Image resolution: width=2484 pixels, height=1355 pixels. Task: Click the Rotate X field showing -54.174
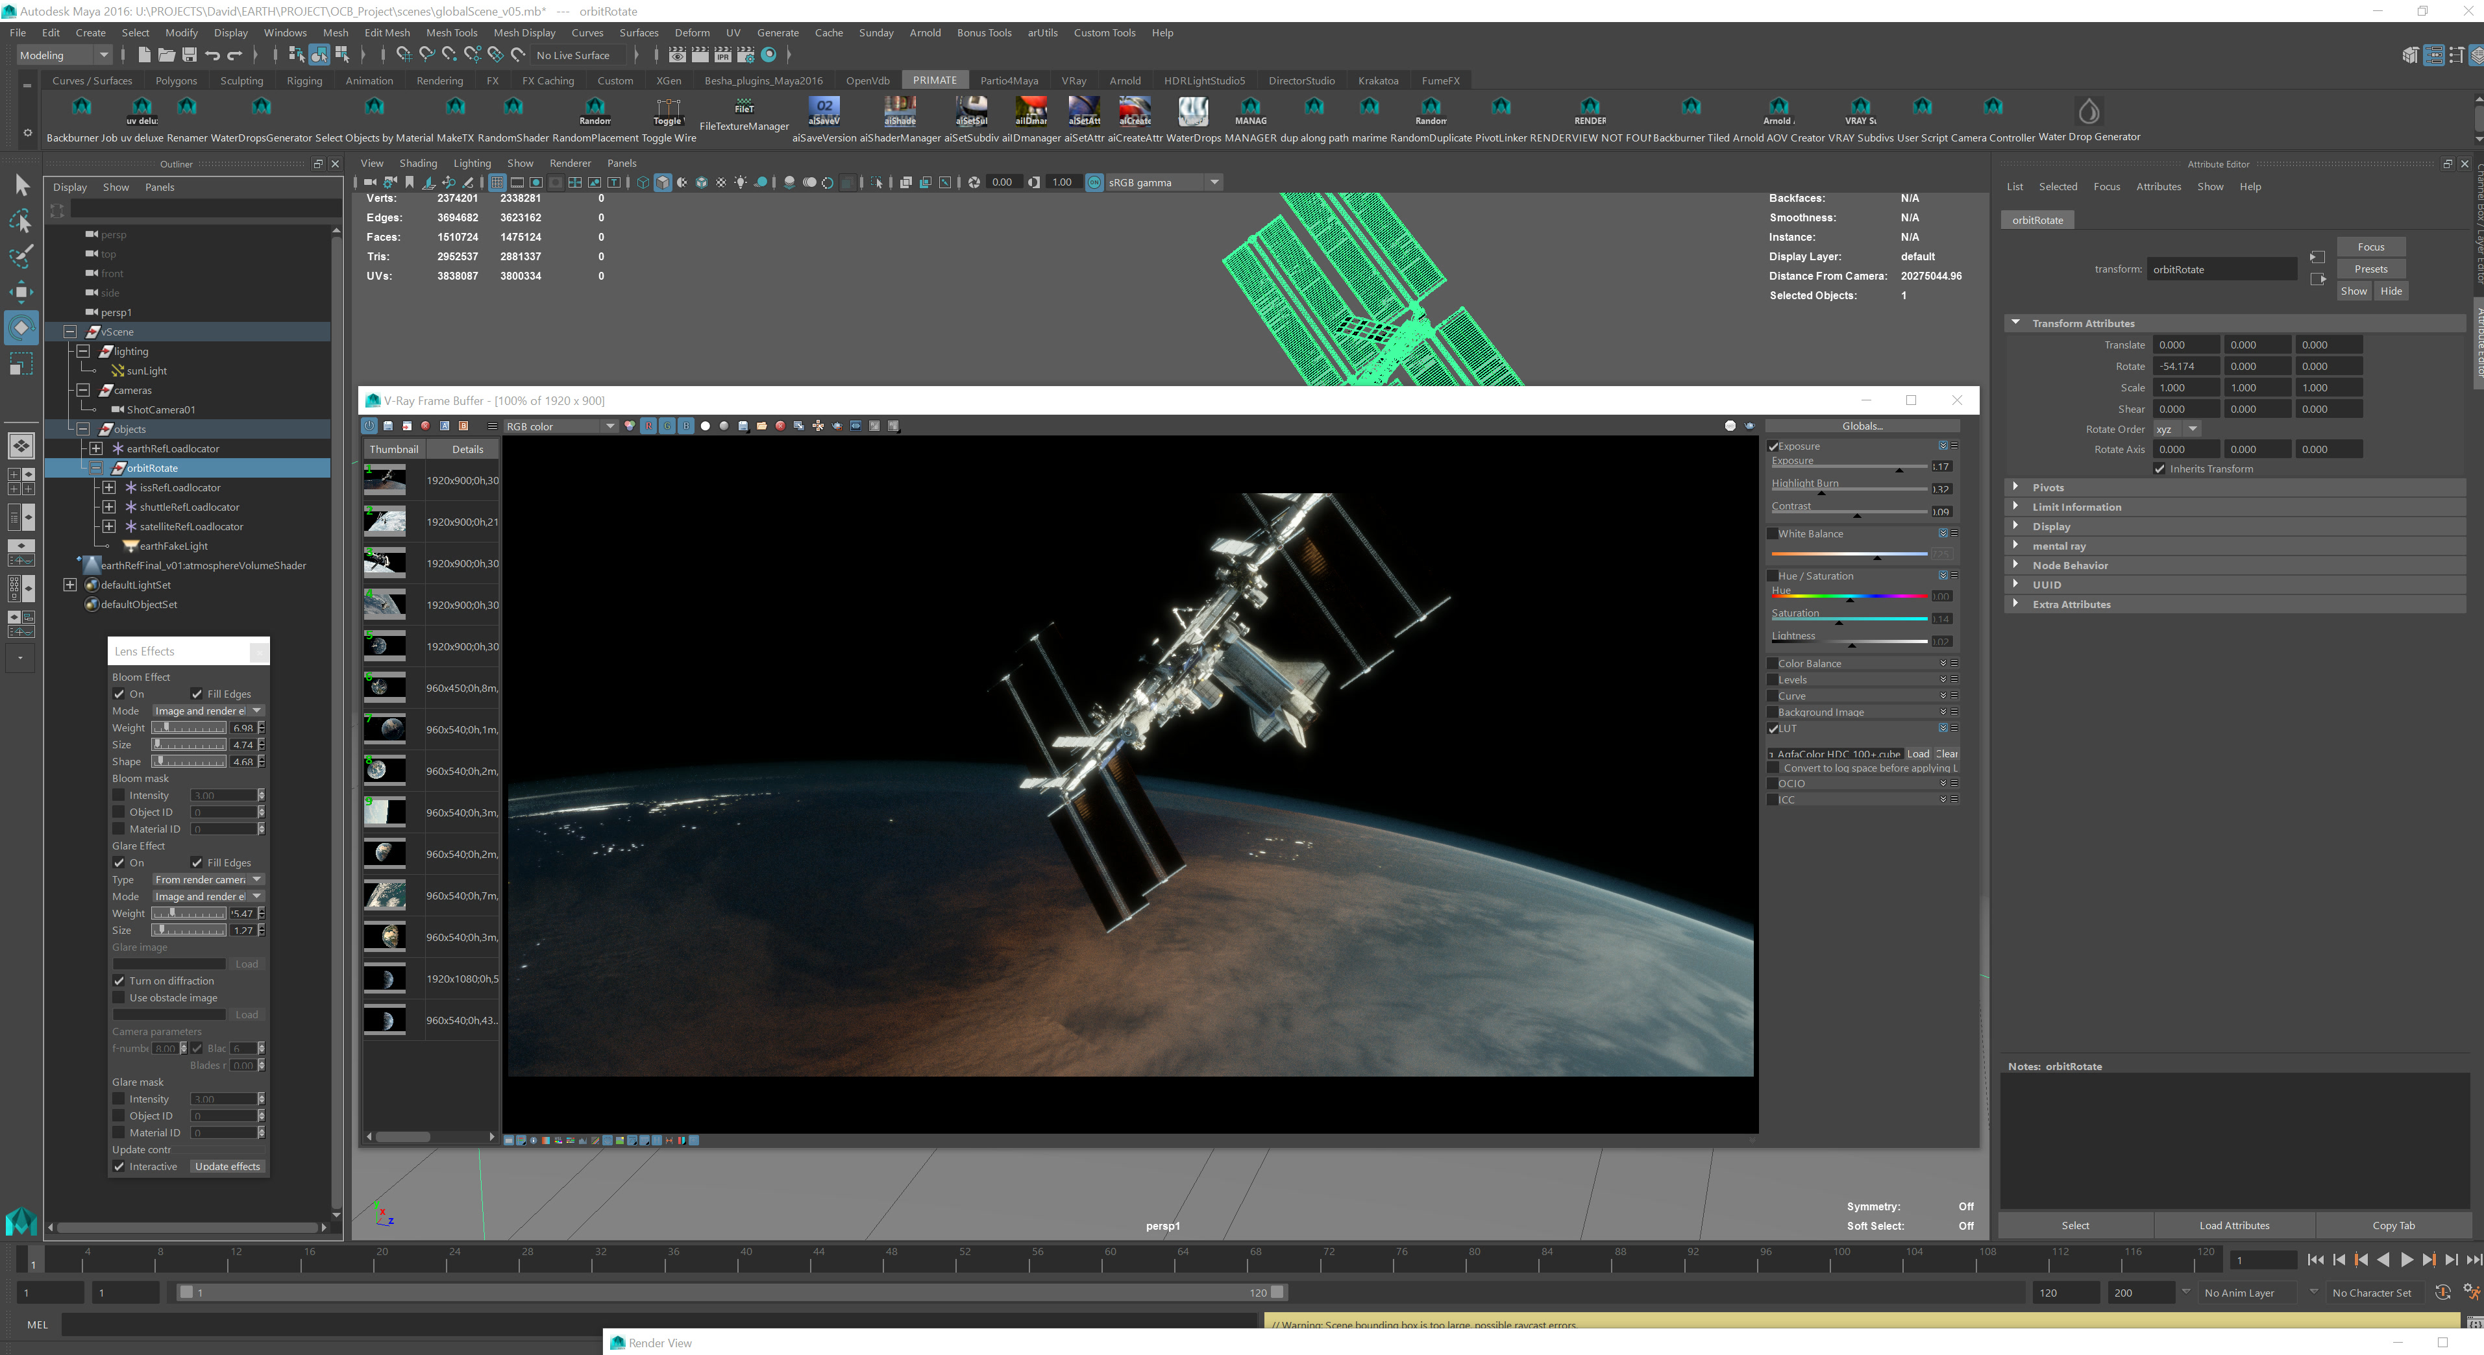(x=2186, y=367)
